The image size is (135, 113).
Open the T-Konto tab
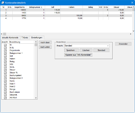(x=25, y=37)
